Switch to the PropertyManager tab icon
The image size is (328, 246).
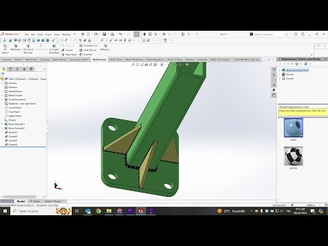tap(10, 69)
